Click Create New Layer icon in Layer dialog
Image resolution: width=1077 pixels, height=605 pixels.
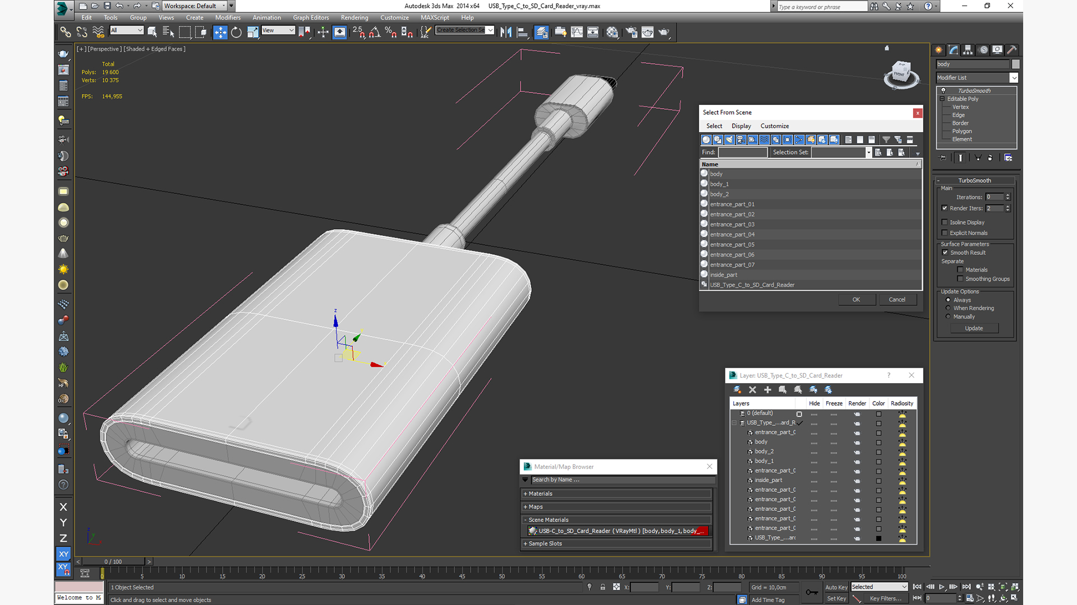click(737, 390)
